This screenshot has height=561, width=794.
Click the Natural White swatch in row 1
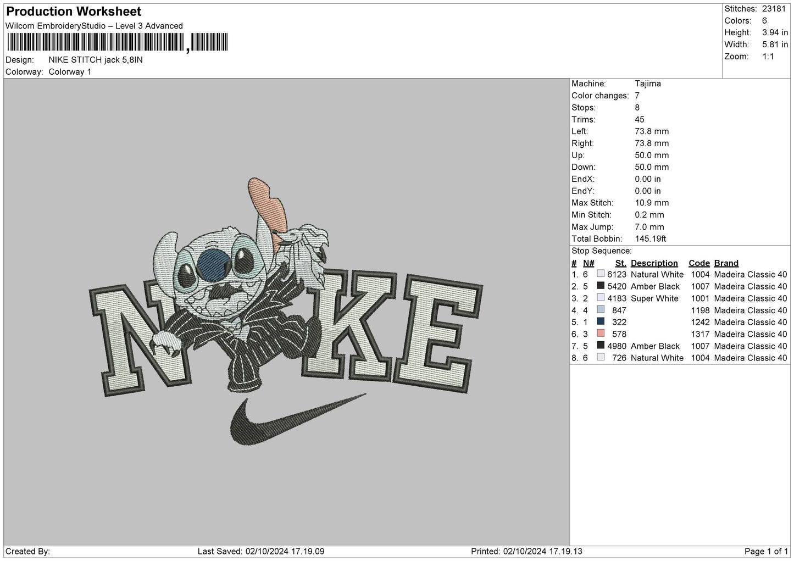pyautogui.click(x=601, y=274)
